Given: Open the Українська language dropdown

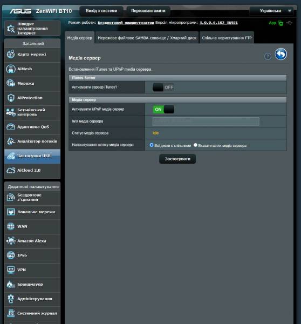Looking at the screenshot, I should (x=271, y=11).
